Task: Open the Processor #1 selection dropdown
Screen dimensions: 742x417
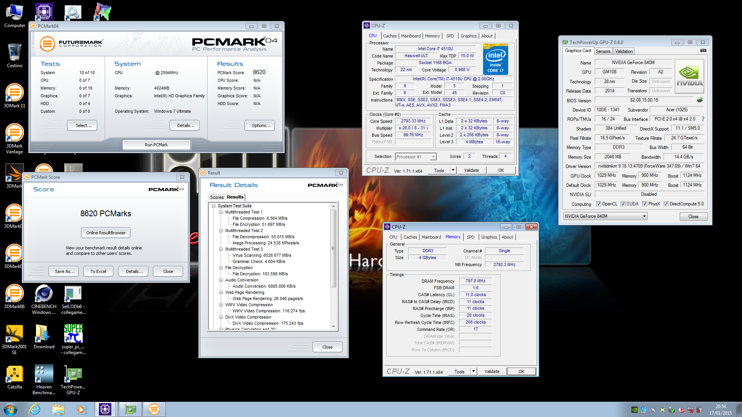Action: pos(416,157)
